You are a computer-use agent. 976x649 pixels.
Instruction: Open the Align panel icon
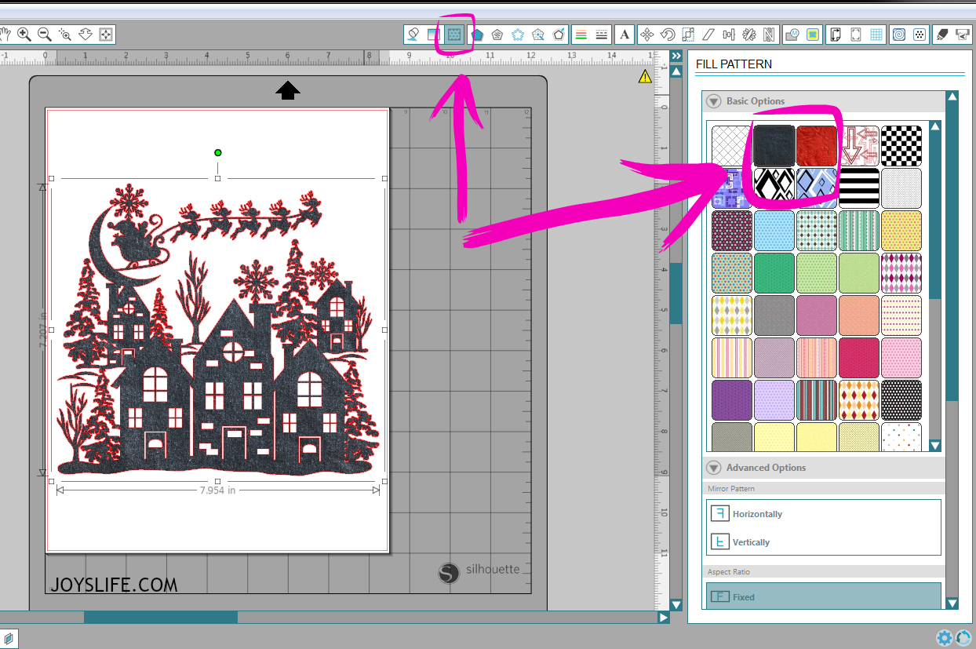(x=729, y=35)
